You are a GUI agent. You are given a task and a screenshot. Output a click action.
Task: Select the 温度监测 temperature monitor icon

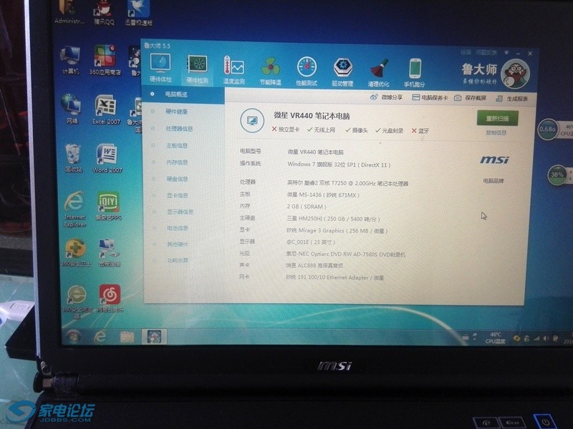coord(233,70)
